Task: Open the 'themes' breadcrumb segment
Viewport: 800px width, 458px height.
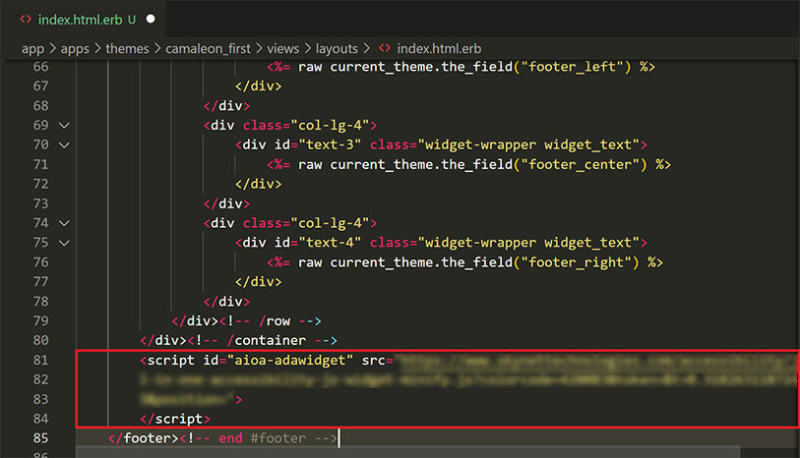Action: pos(127,48)
